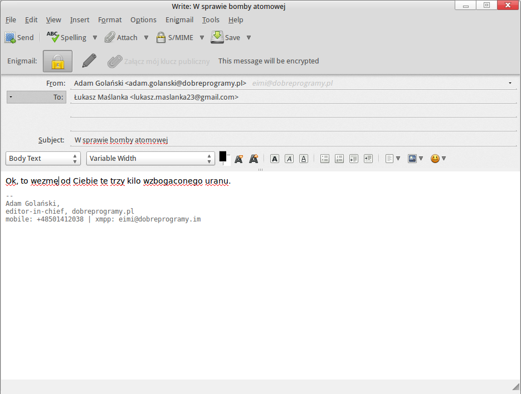This screenshot has height=394, width=521.
Task: Click the signature line 'editor-in-chief, dobreprogramy.pl'
Action: pos(70,211)
